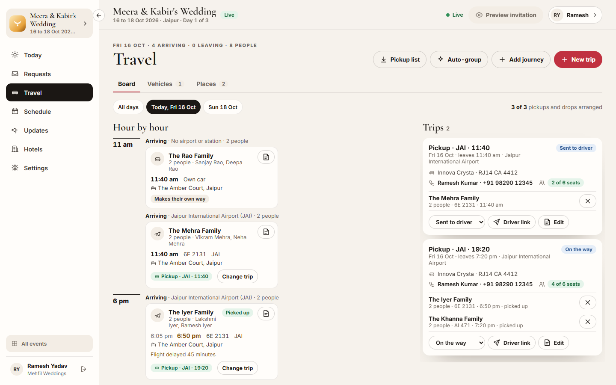Open Driver link for 11:40 pickup
This screenshot has width=616, height=385.
point(512,222)
